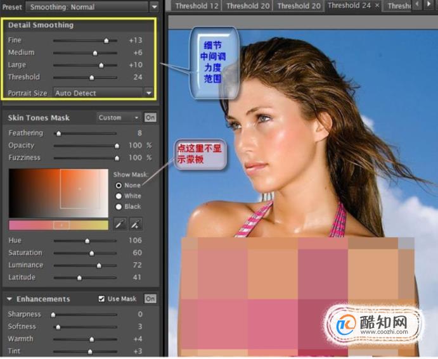Click the Skin Tones Mask heading
This screenshot has height=359, width=438.
pos(39,118)
